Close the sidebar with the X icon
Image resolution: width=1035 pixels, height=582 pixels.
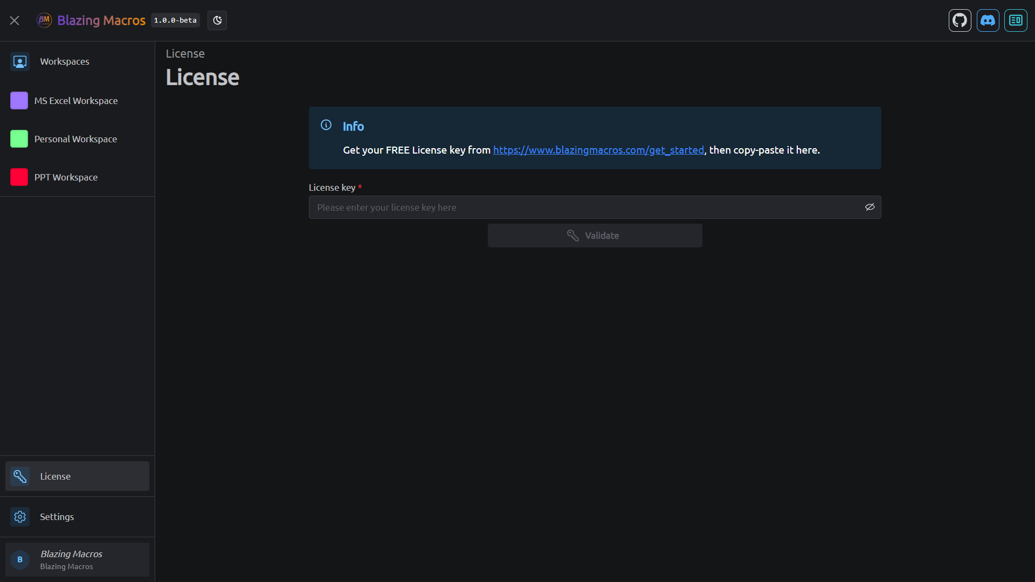(15, 20)
